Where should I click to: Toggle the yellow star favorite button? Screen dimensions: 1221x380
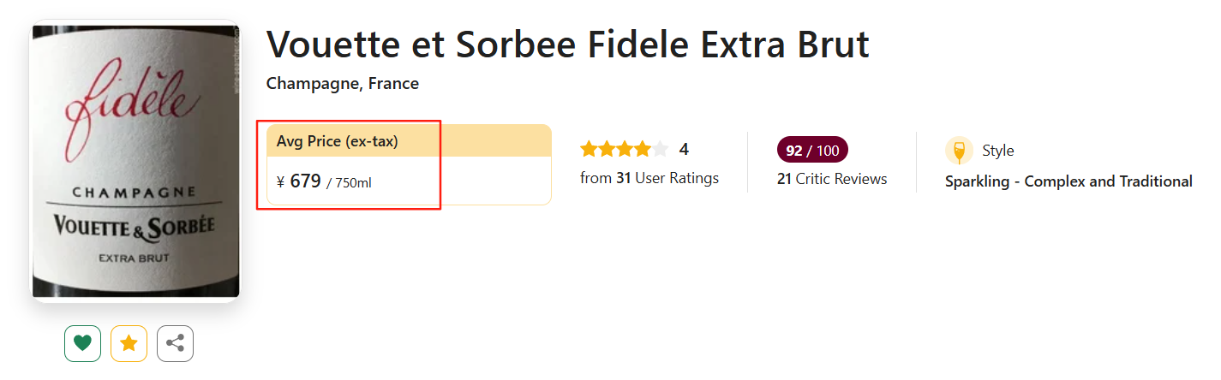click(x=129, y=343)
